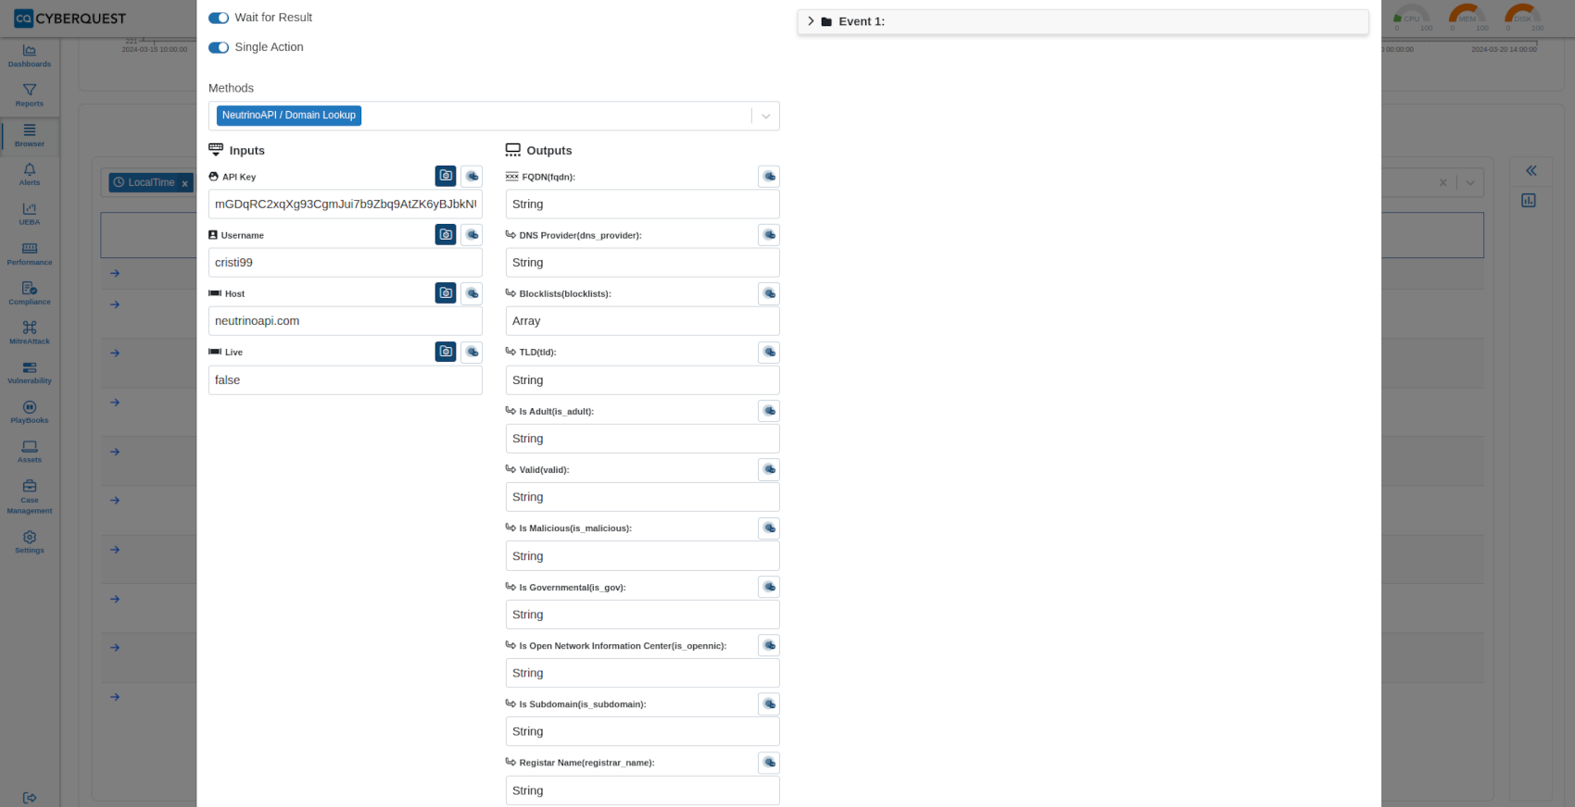Viewport: 1575px width, 807px height.
Task: Open the filter dropdown arrow behind the dialog
Action: tap(1470, 183)
